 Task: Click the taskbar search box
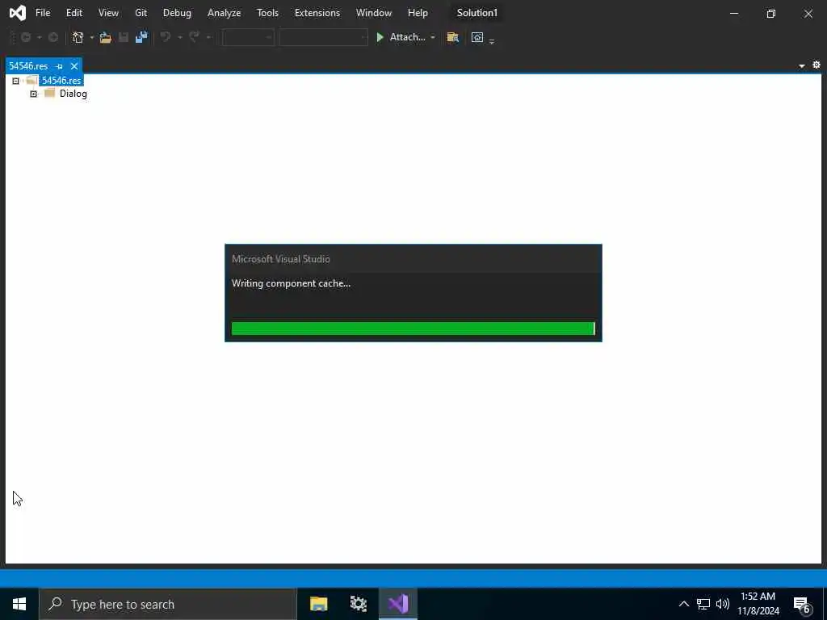(168, 604)
